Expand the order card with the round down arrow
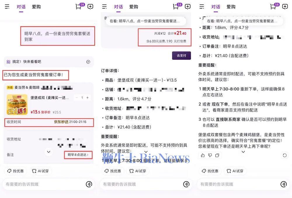The height and width of the screenshot is (198, 292). [49, 152]
